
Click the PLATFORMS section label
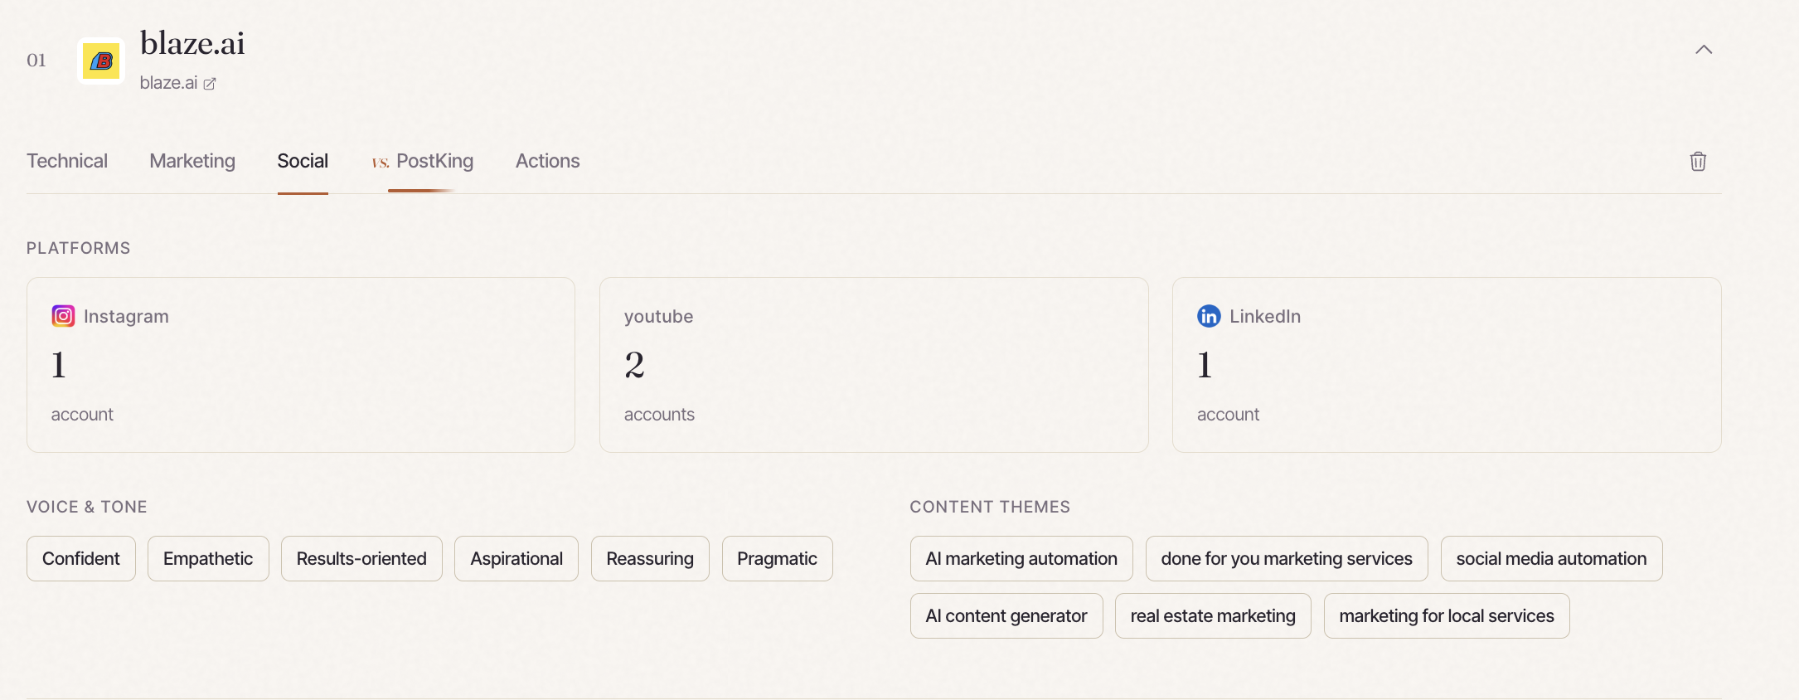coord(79,248)
